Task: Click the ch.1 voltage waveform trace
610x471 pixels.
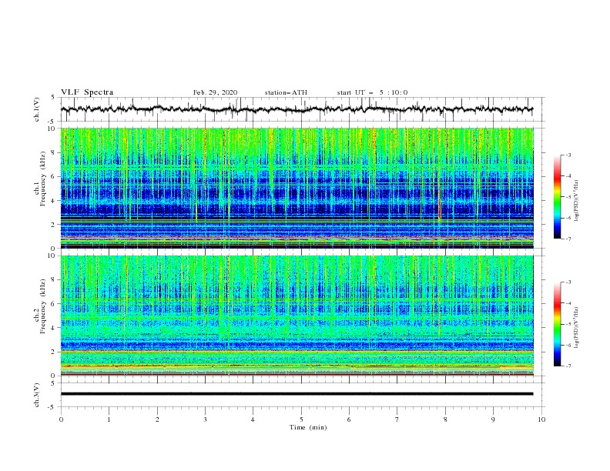Action: tap(297, 109)
